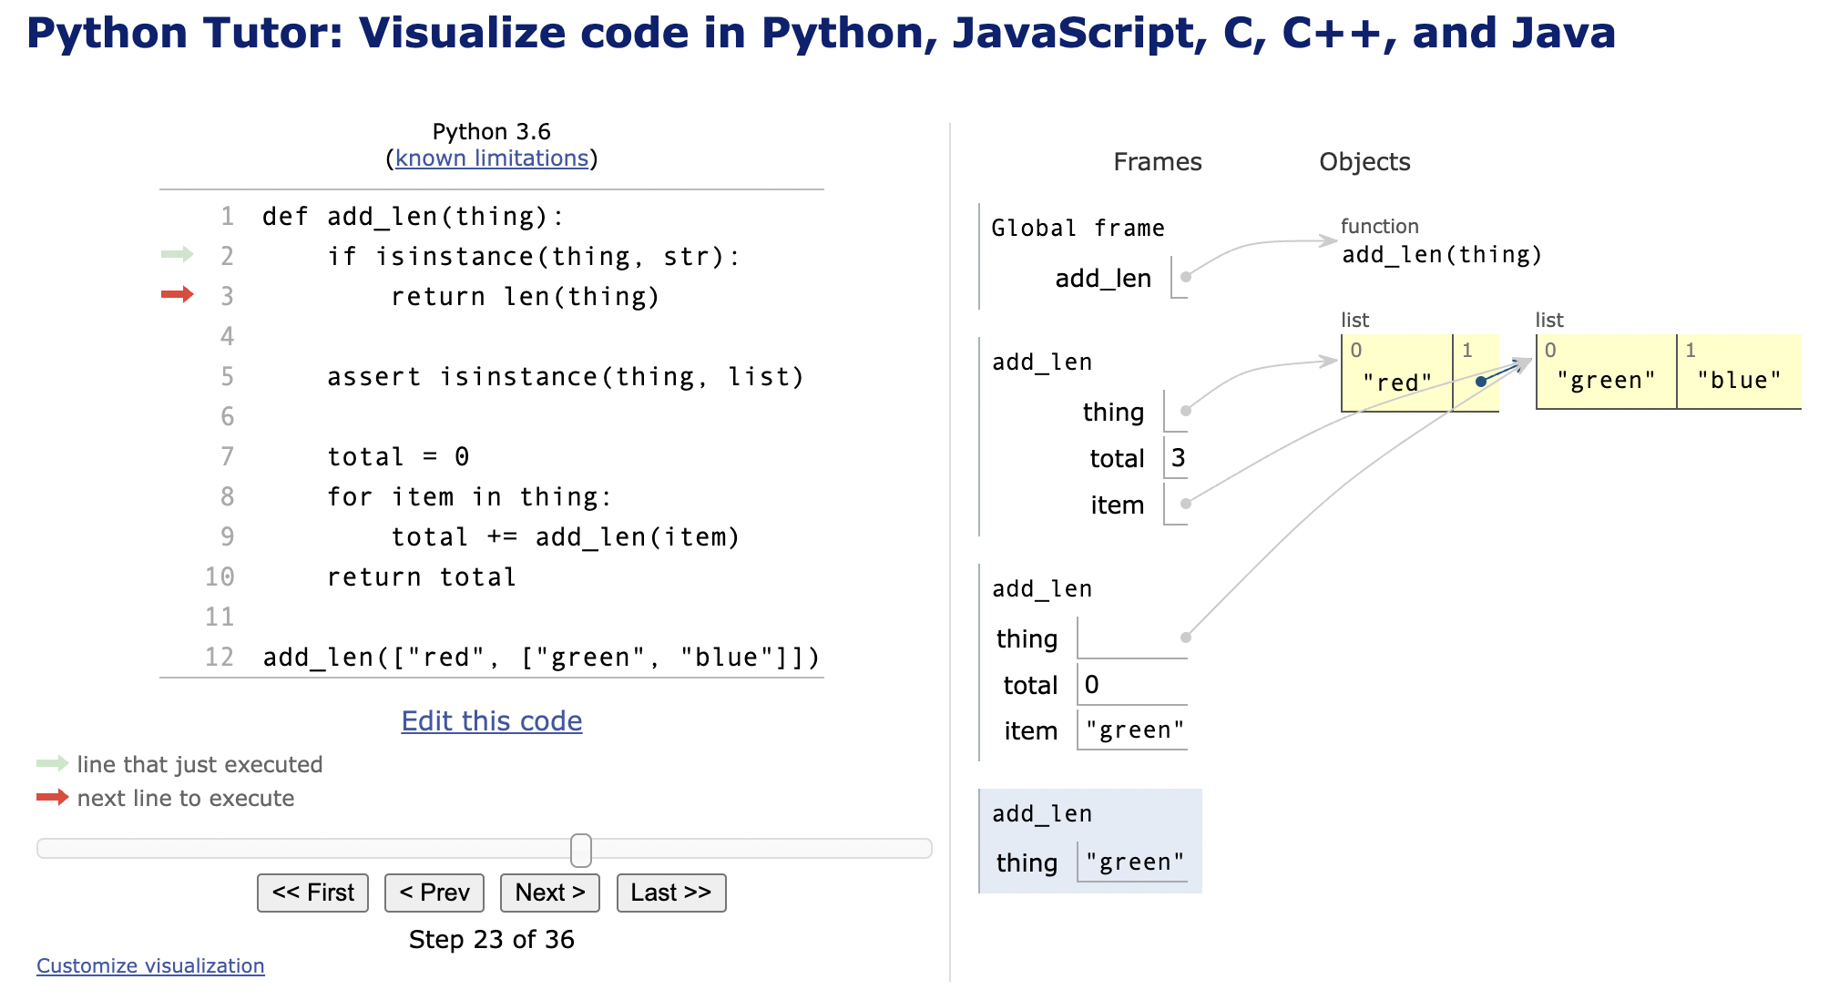Click the "green" list element
Image resolution: width=1829 pixels, height=1000 pixels.
coord(1606,380)
